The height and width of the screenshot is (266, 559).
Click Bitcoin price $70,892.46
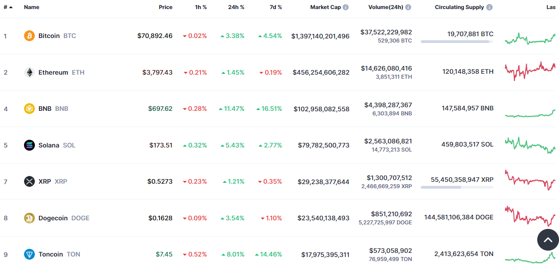point(155,36)
